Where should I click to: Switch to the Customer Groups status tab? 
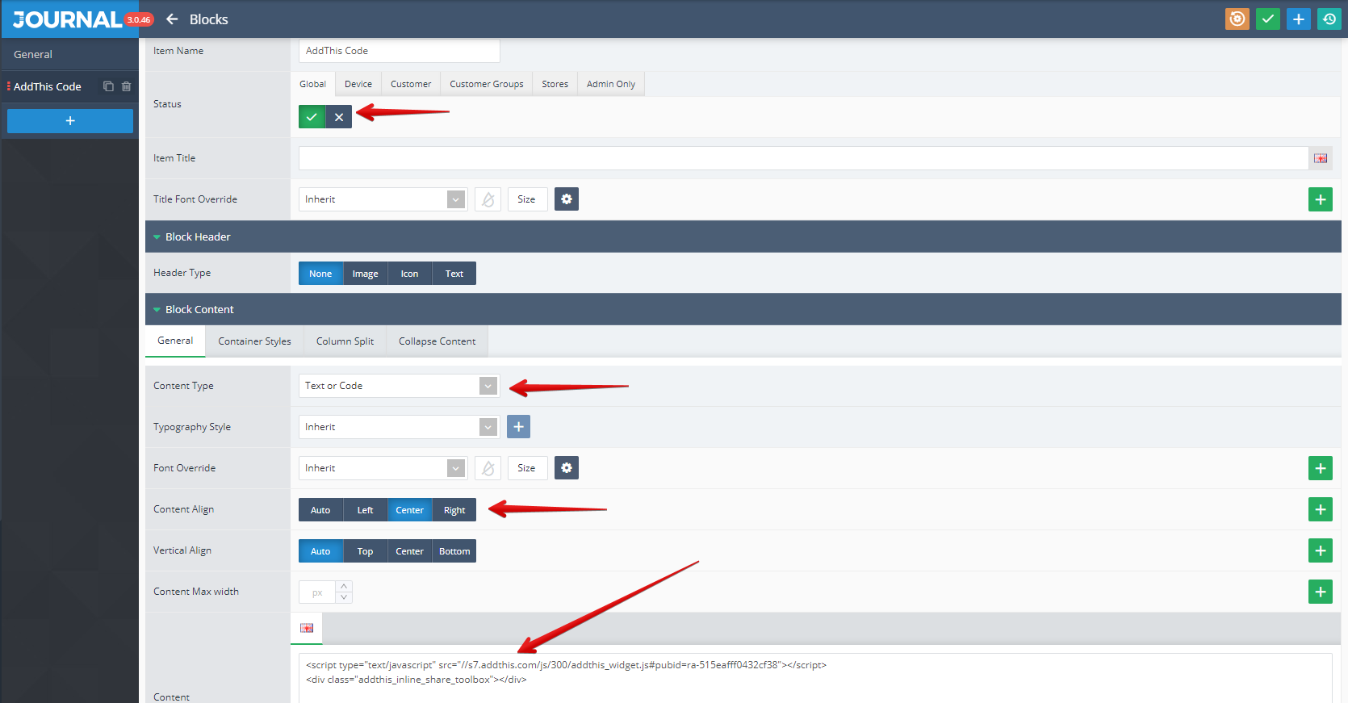(487, 84)
